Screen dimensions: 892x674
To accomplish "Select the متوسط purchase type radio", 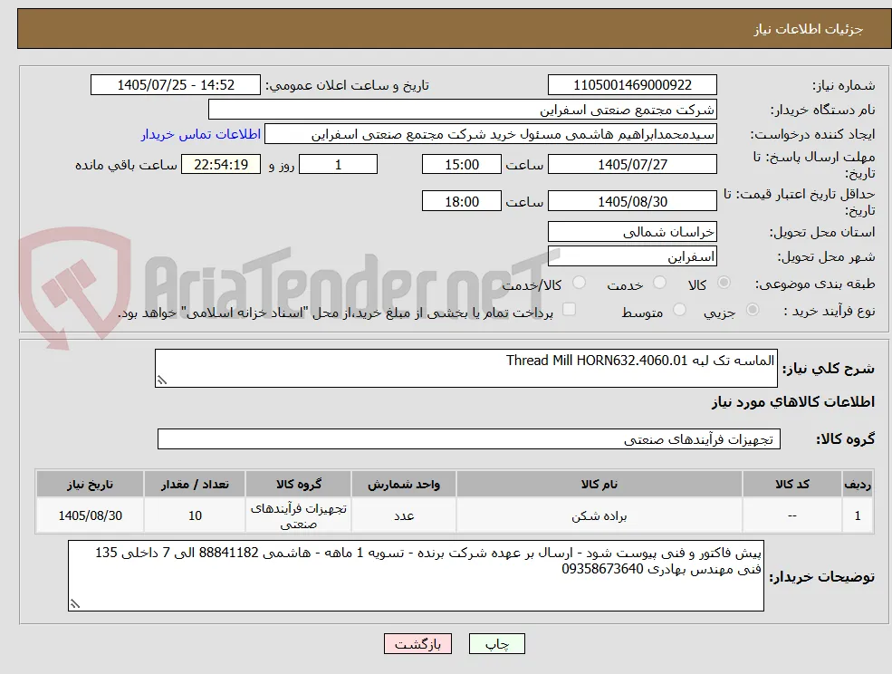I will point(679,310).
